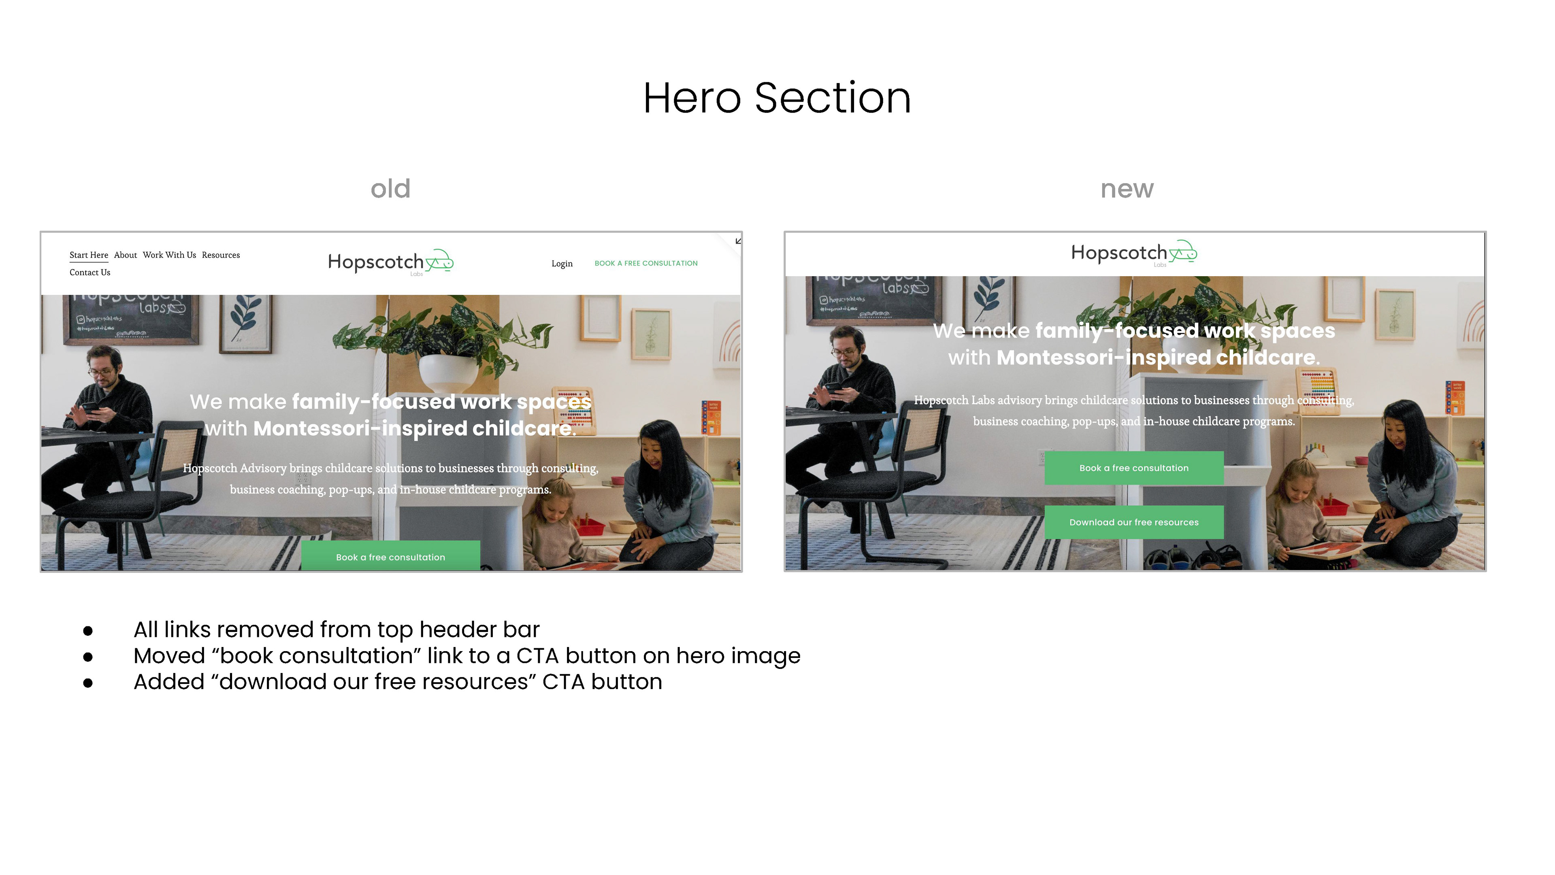Click the Login link in old header
The width and height of the screenshot is (1555, 875).
click(562, 264)
